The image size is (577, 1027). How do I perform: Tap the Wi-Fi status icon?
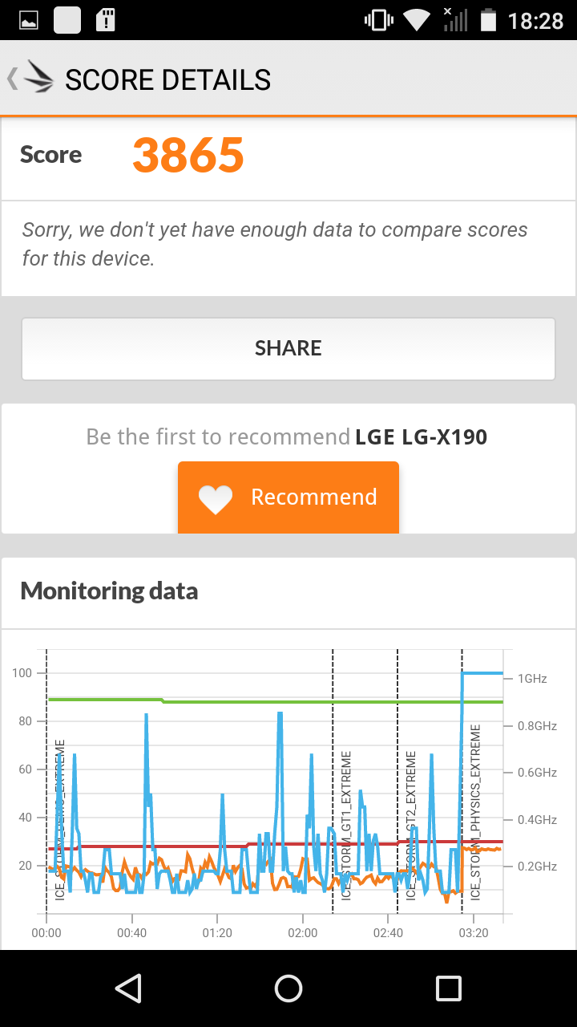click(417, 20)
